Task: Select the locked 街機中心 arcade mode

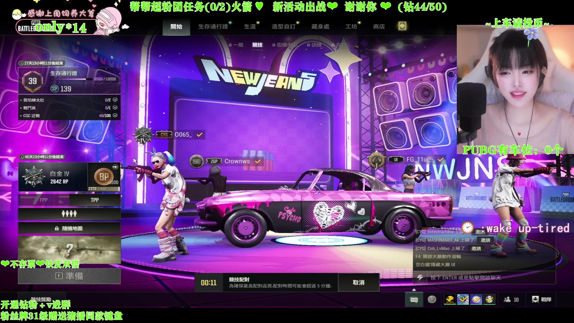Action: click(285, 45)
